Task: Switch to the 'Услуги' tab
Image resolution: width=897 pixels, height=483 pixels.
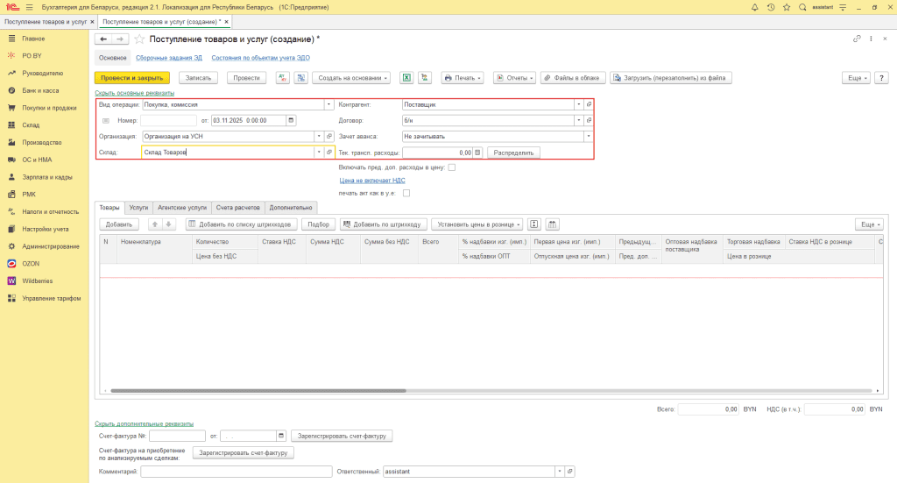Action: (138, 208)
